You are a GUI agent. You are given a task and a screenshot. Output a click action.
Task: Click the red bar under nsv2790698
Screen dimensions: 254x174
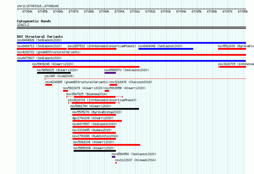click(94, 139)
